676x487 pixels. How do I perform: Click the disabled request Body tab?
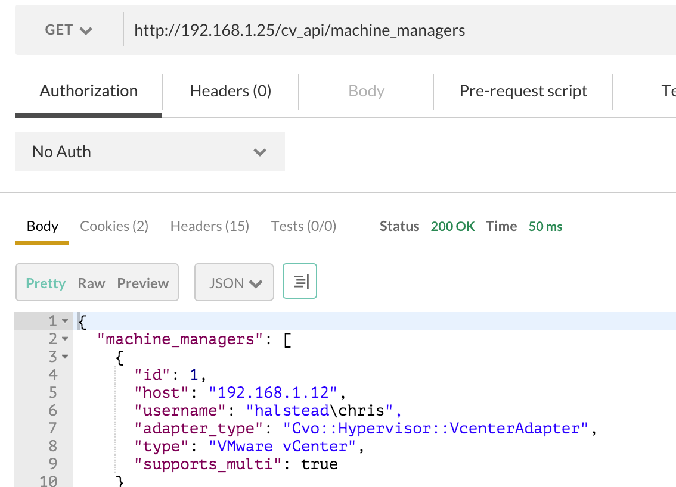click(x=366, y=91)
